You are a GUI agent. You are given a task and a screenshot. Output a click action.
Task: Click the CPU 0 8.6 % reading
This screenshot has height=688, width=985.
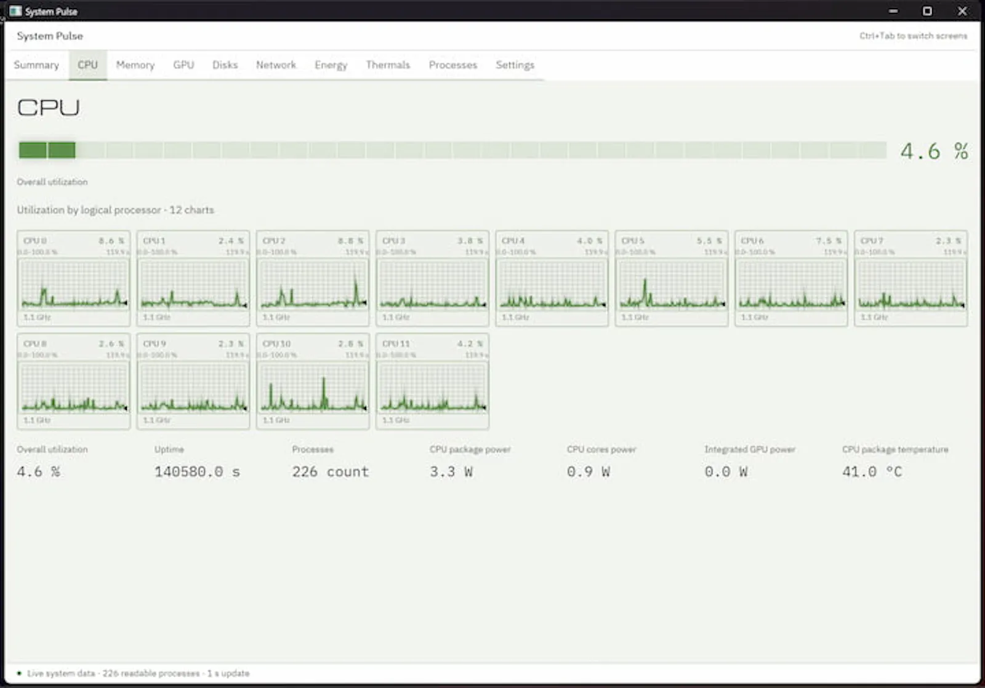(111, 241)
